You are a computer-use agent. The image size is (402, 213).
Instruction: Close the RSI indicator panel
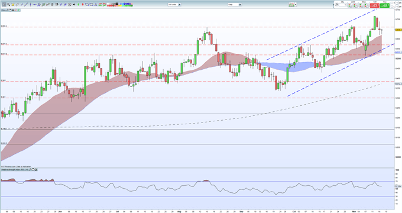pyautogui.click(x=36, y=170)
